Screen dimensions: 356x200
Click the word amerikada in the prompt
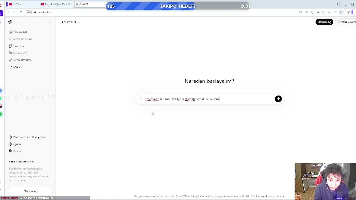pos(152,99)
